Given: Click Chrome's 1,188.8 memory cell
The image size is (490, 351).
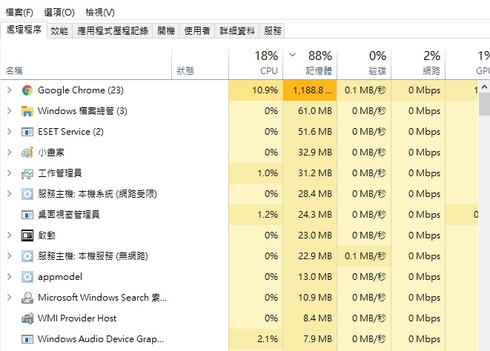Looking at the screenshot, I should [310, 90].
